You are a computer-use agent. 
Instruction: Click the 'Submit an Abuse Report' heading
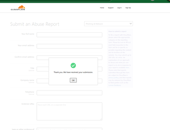click(35, 24)
